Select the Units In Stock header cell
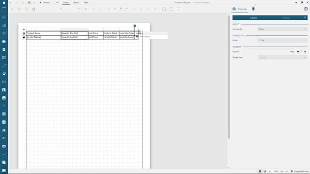 pyautogui.click(x=111, y=33)
